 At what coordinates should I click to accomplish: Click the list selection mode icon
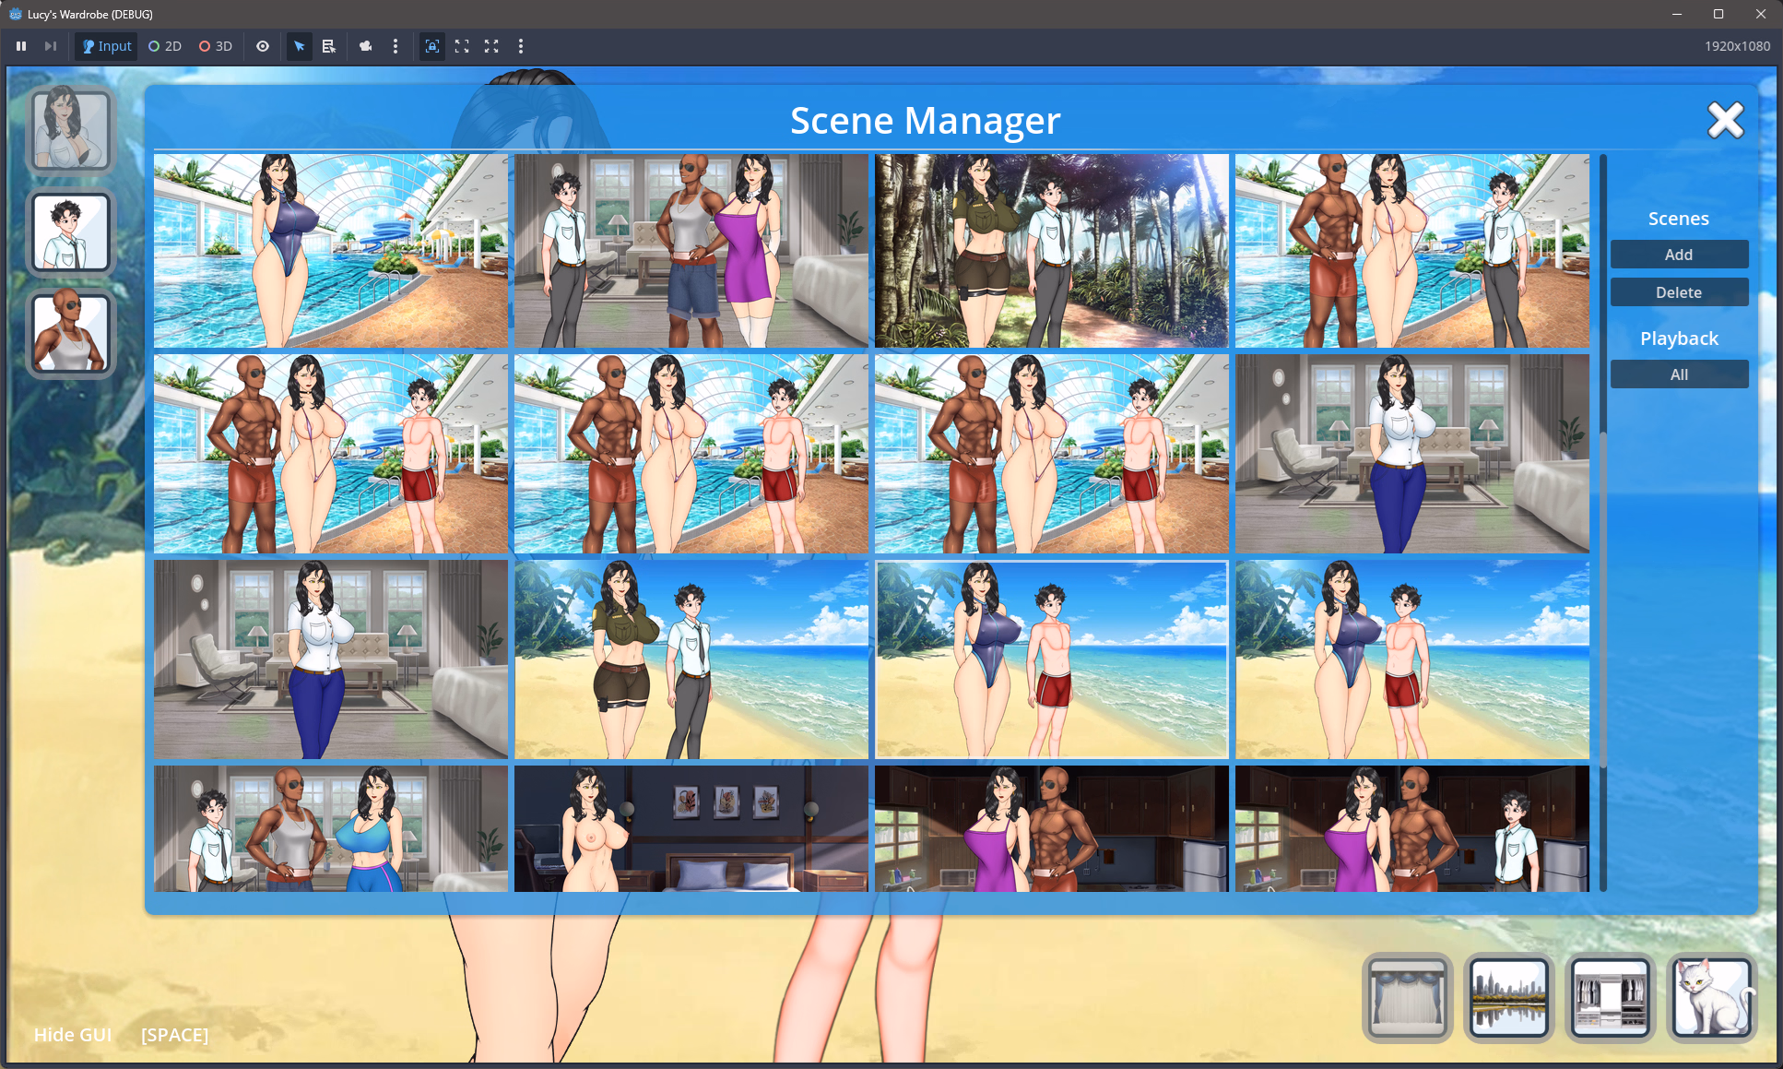click(329, 46)
